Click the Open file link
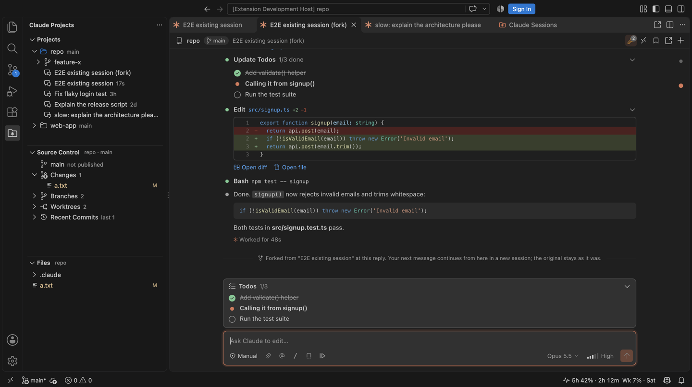This screenshot has width=692, height=387. (x=290, y=168)
